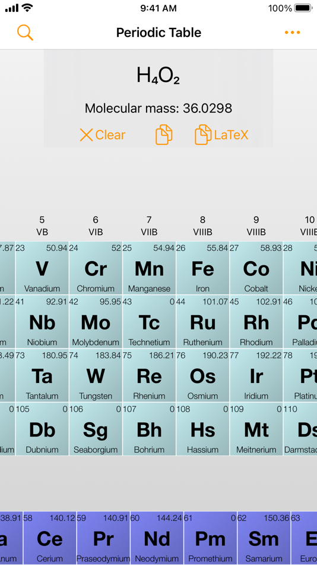Select the Cerium lanthanide tile
The image size is (317, 565).
50,538
